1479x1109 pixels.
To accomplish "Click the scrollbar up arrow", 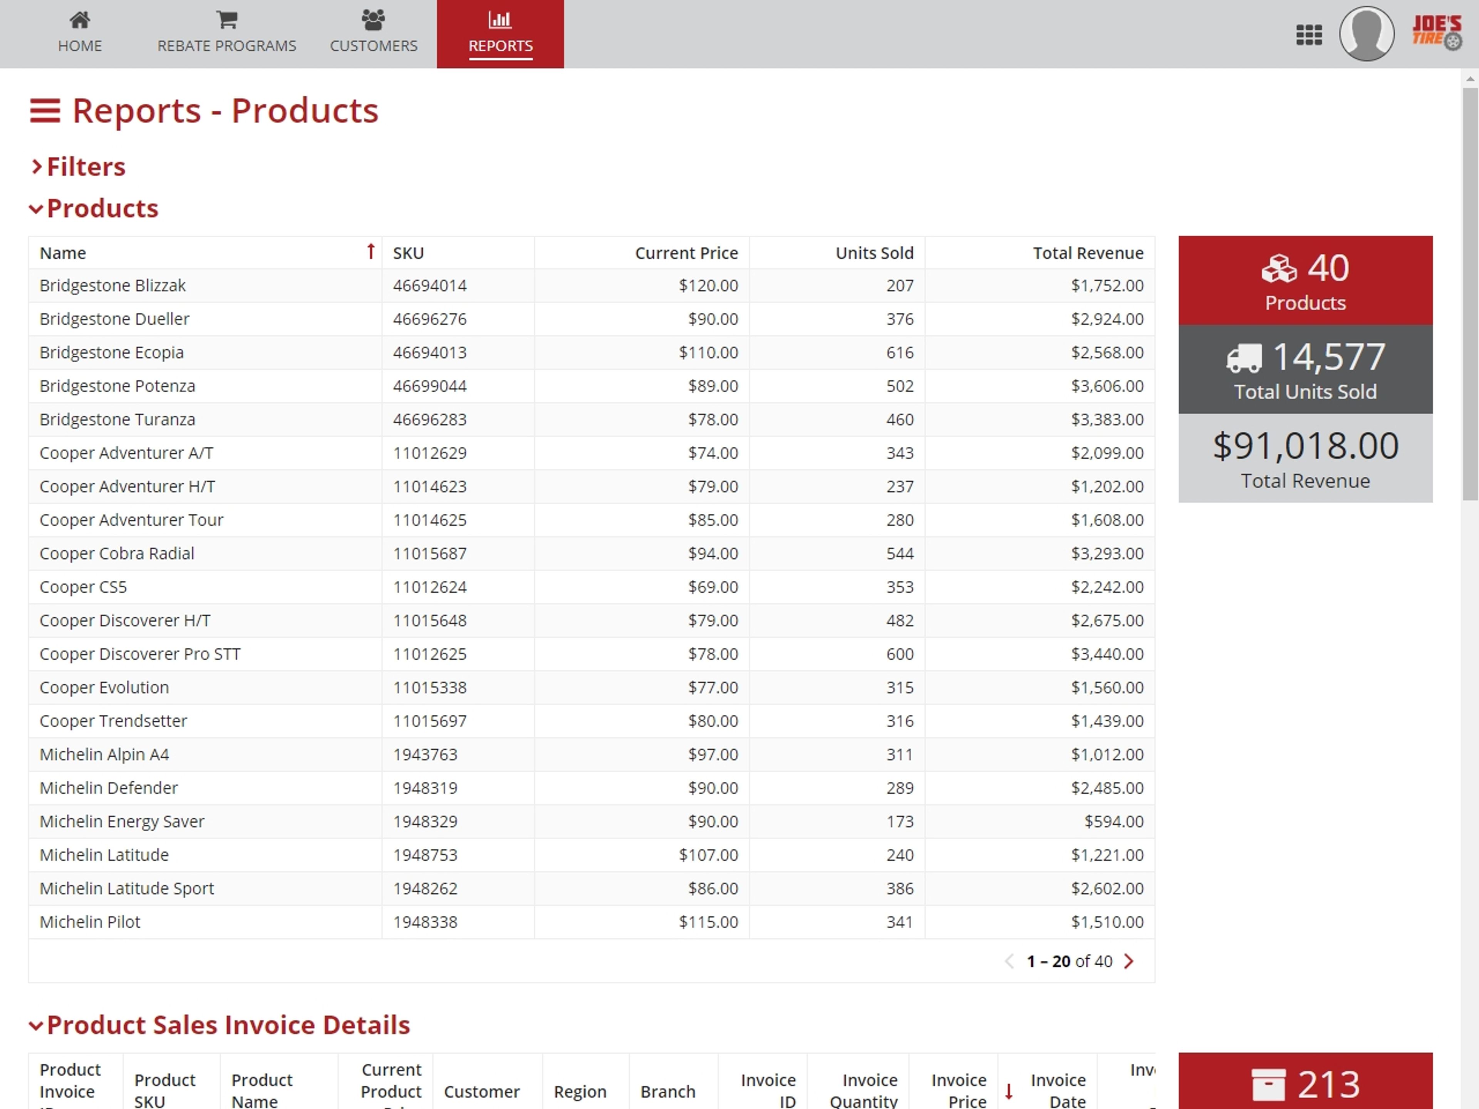I will point(1470,79).
